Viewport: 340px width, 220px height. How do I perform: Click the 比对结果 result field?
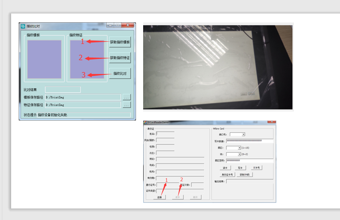coord(63,90)
